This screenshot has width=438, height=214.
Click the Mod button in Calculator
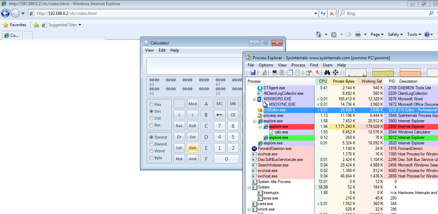coord(193,104)
